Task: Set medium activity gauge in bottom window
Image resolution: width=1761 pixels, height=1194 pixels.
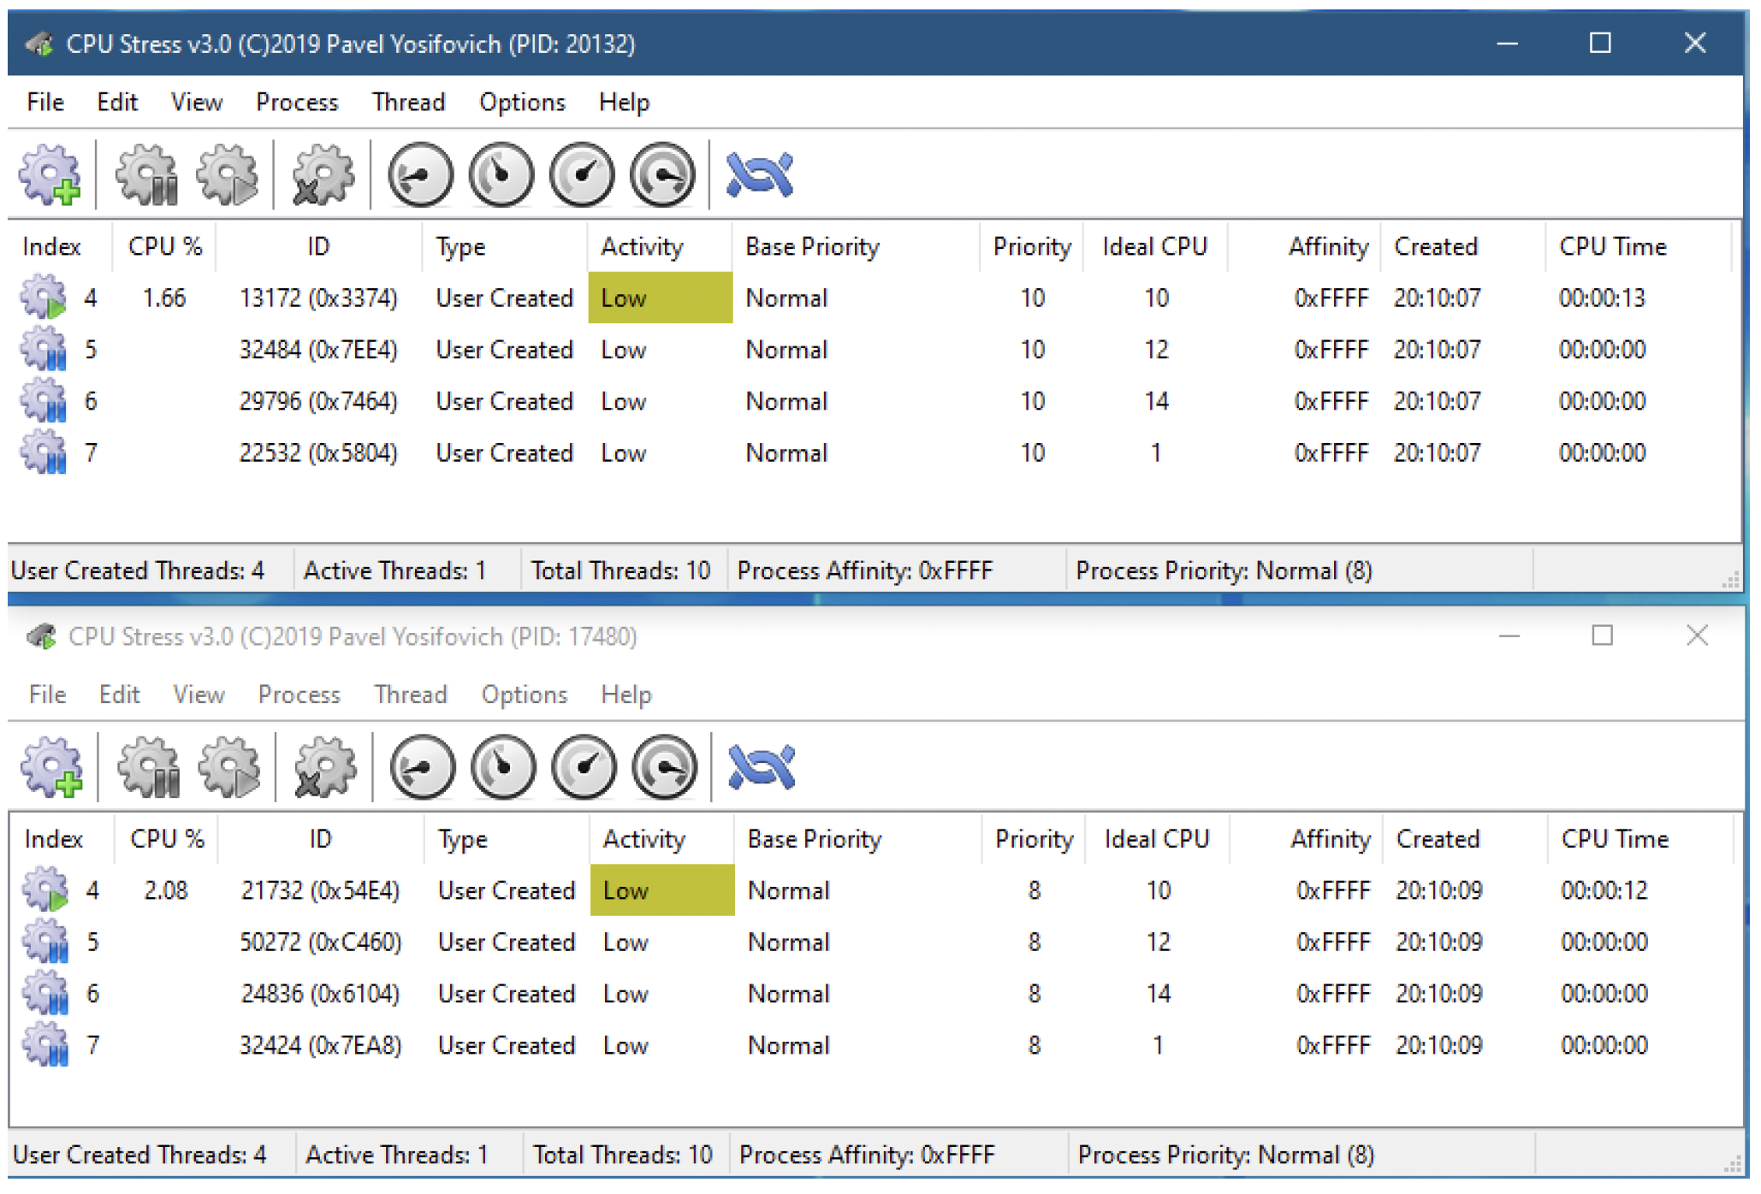Action: click(x=503, y=767)
